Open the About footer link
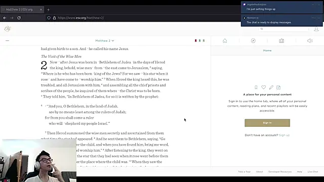The width and height of the screenshot is (324, 182). point(260,172)
